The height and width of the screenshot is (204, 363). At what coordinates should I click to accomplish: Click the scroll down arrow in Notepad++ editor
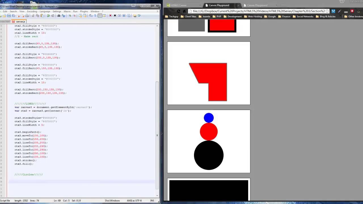click(x=157, y=195)
